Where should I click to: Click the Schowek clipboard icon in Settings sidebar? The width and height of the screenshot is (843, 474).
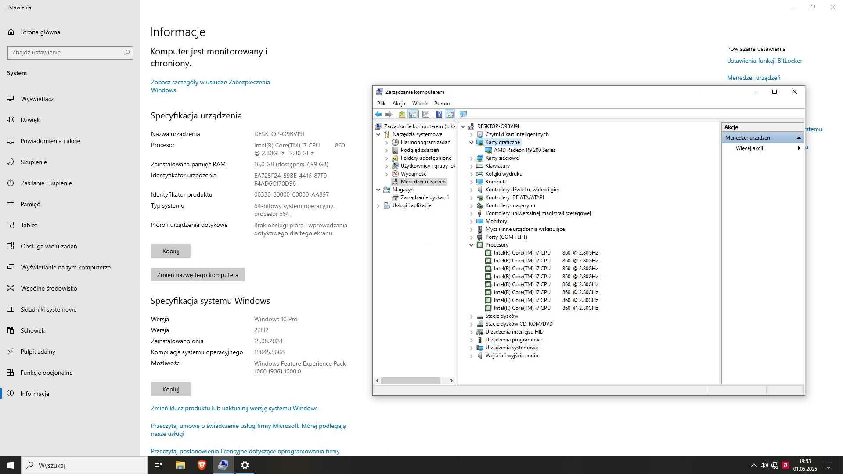(11, 330)
